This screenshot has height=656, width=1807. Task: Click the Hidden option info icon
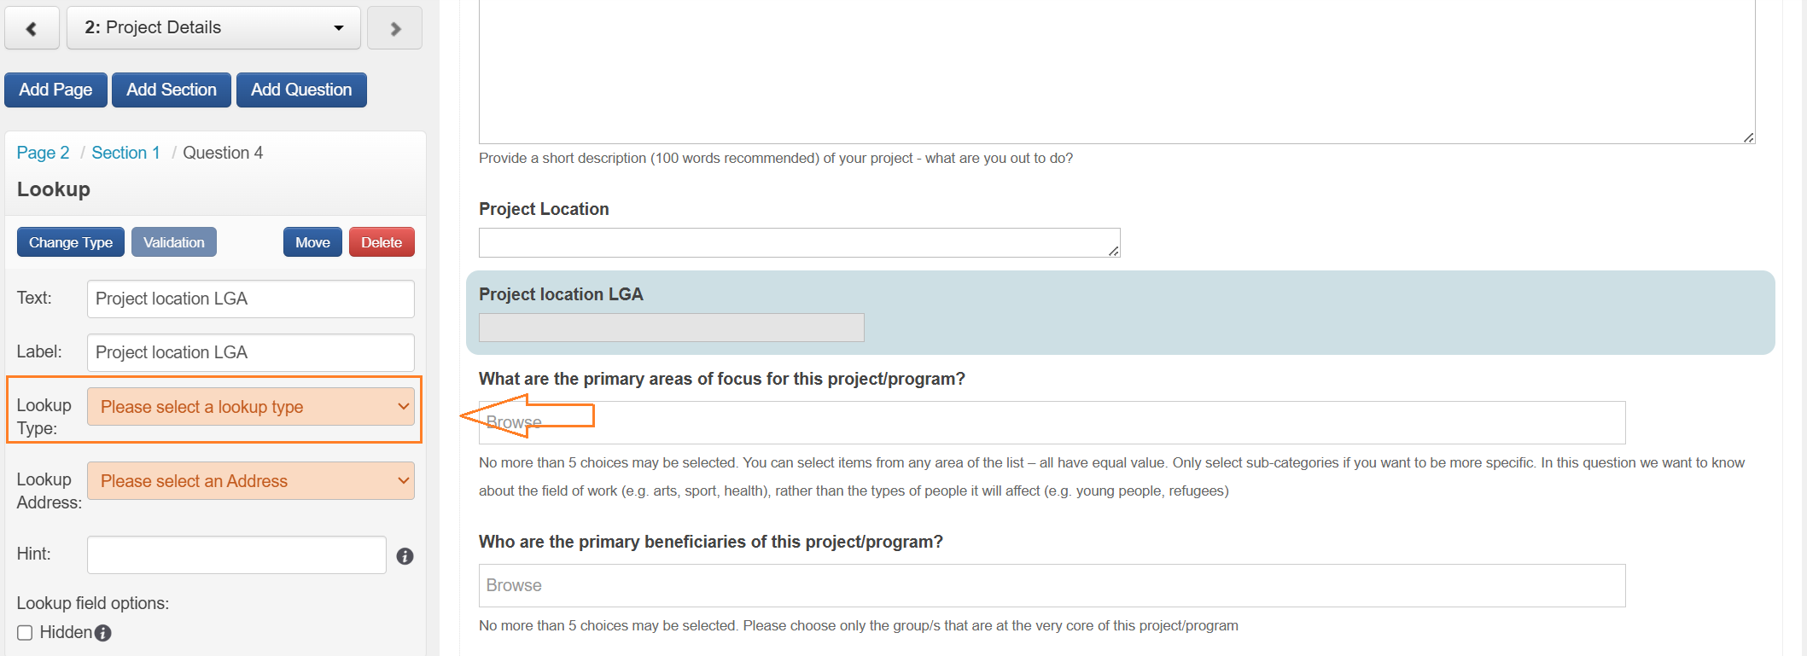click(103, 633)
